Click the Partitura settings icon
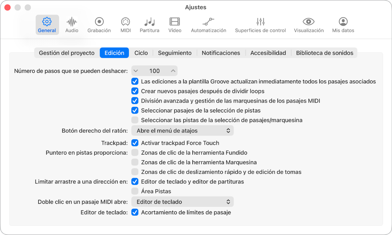 [x=149, y=24]
